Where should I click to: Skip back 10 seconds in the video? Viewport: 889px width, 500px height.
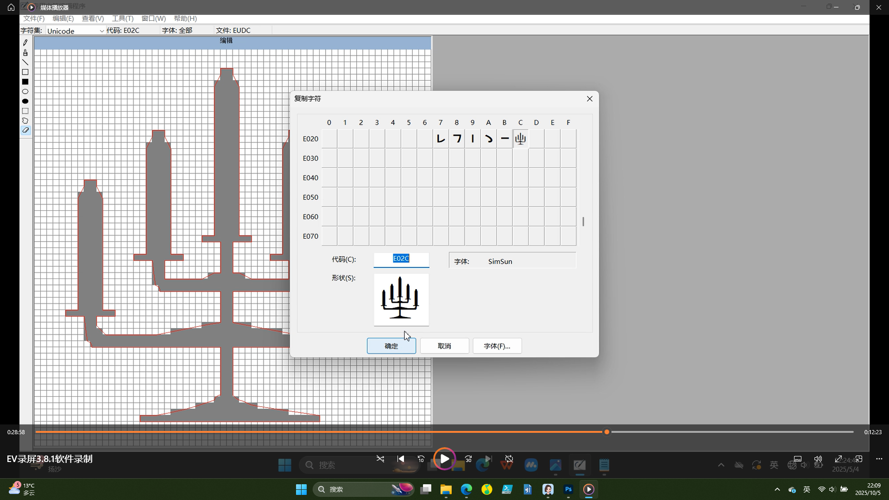(x=421, y=459)
